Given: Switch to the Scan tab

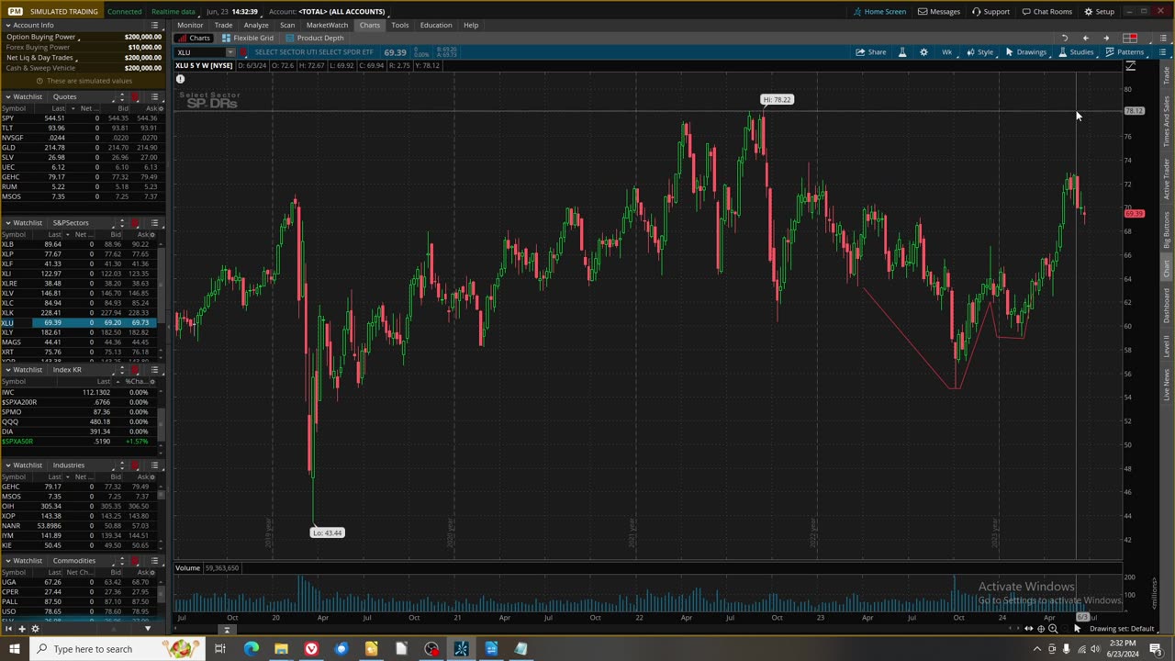Looking at the screenshot, I should (x=287, y=26).
